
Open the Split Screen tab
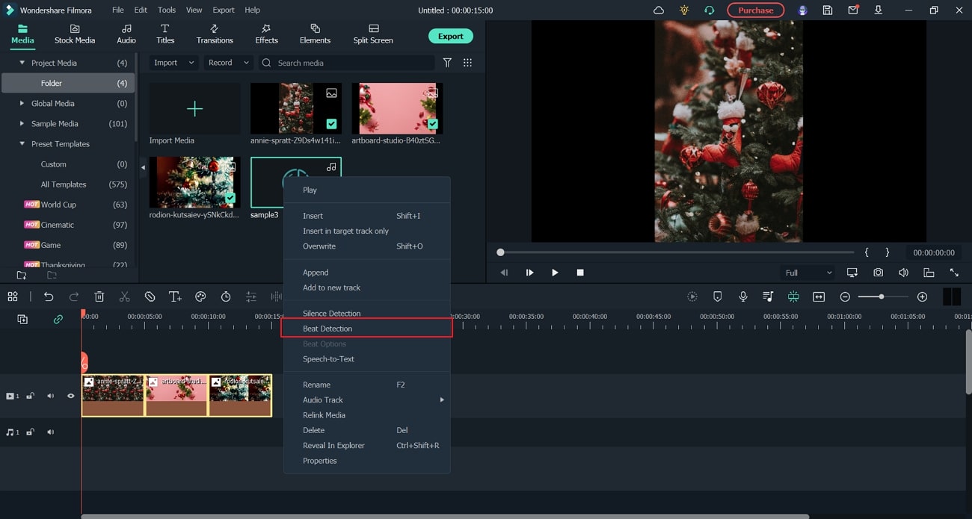pyautogui.click(x=373, y=34)
